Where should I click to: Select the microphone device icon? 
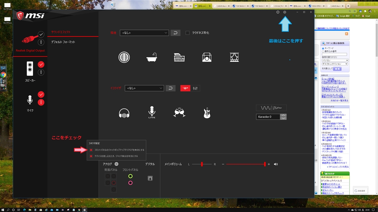click(30, 99)
